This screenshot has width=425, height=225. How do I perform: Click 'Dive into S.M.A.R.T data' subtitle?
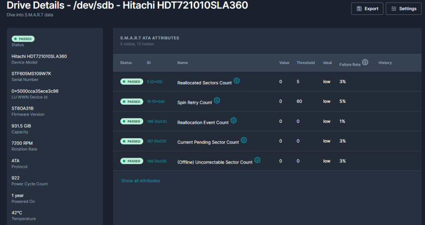(30, 15)
